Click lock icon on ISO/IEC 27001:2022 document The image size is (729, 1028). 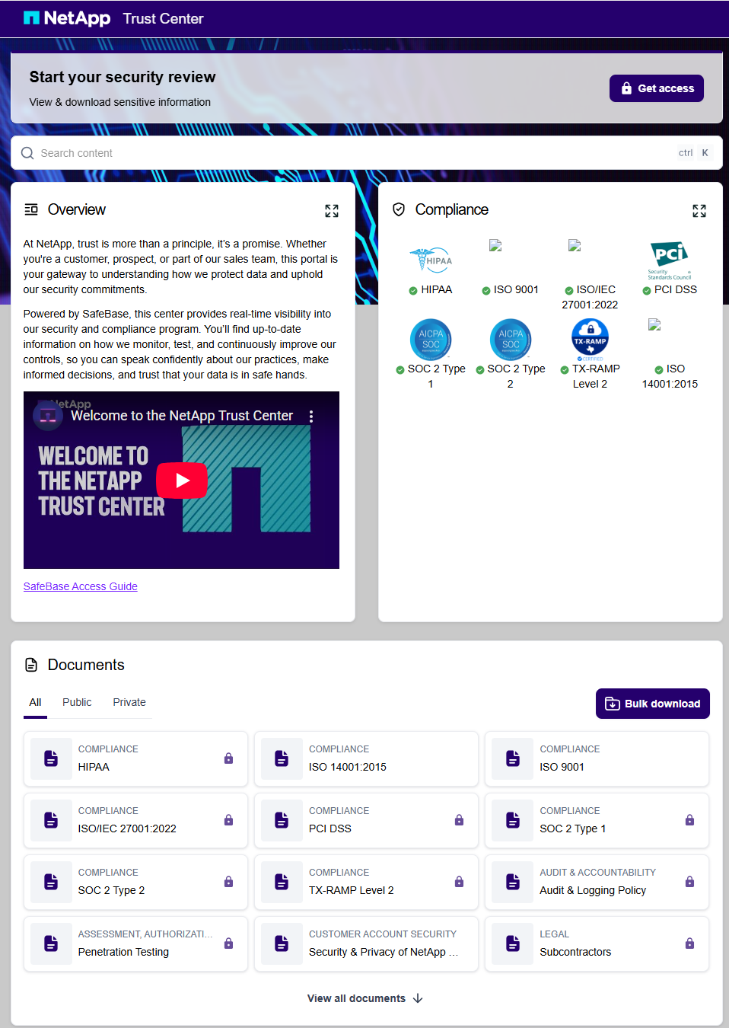228,820
